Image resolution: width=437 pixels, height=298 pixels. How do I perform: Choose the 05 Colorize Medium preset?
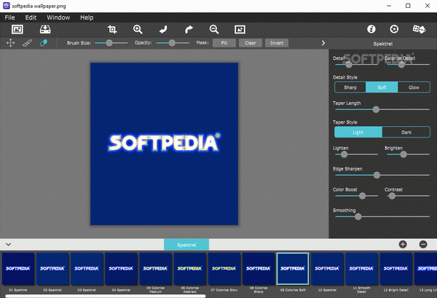(156, 269)
